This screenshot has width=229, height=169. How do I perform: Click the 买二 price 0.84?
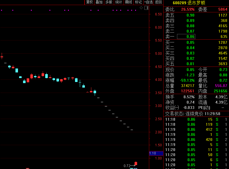[191, 48]
